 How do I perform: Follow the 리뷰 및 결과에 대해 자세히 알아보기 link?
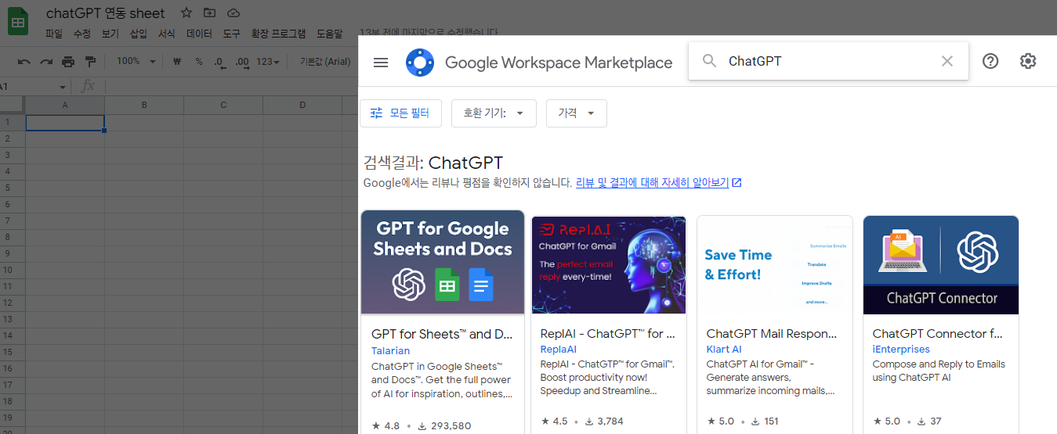[658, 182]
